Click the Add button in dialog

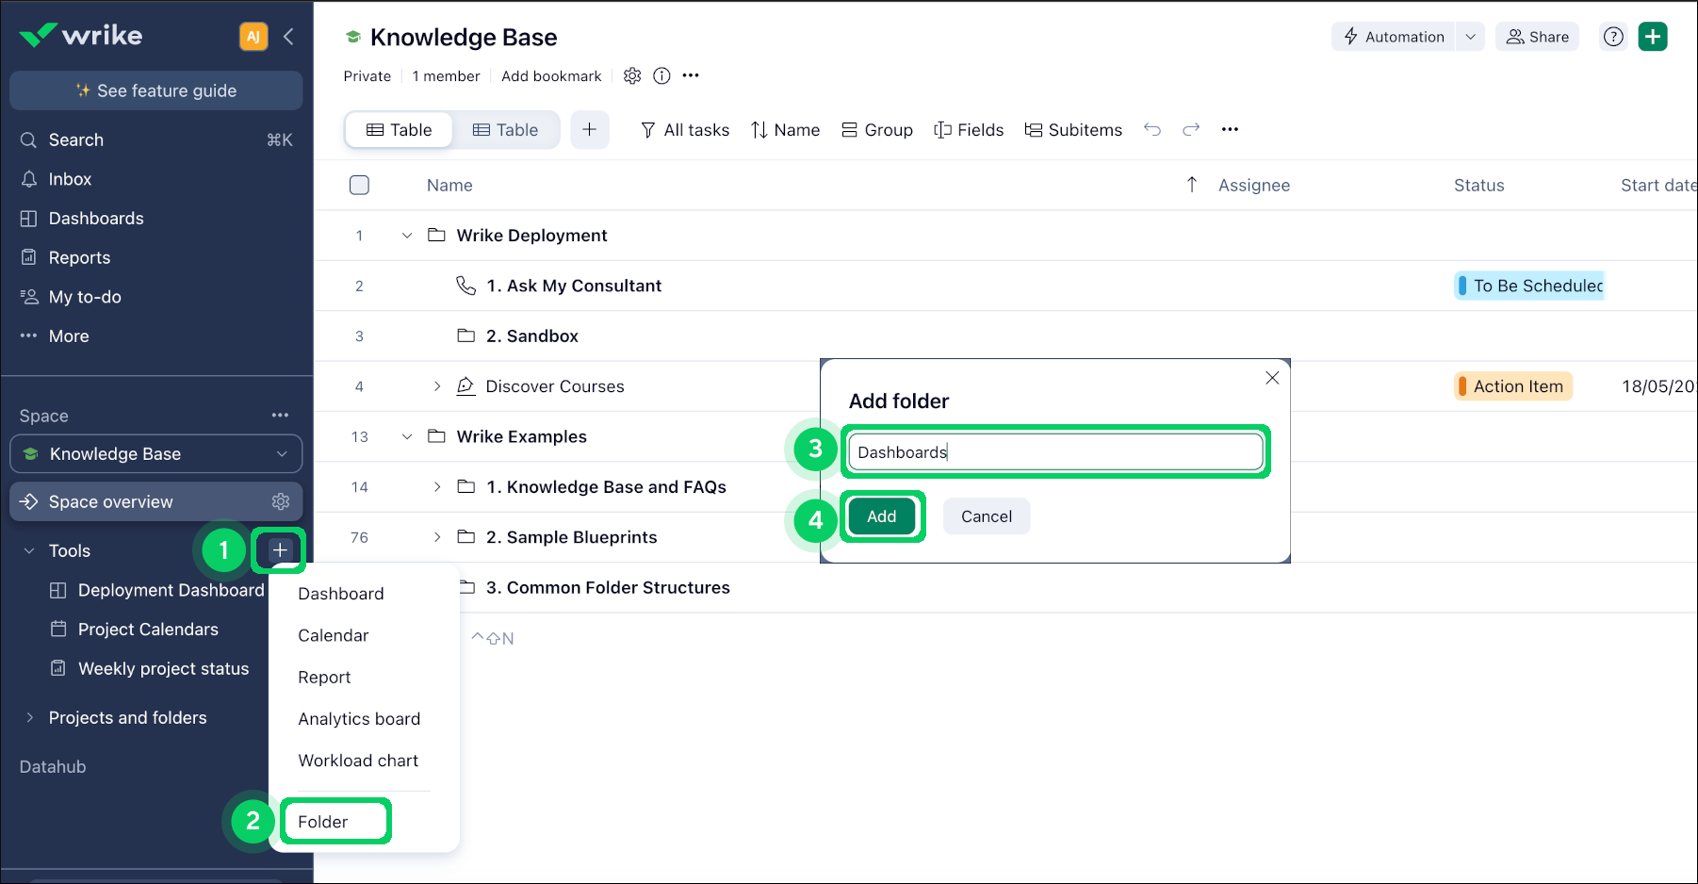click(881, 516)
